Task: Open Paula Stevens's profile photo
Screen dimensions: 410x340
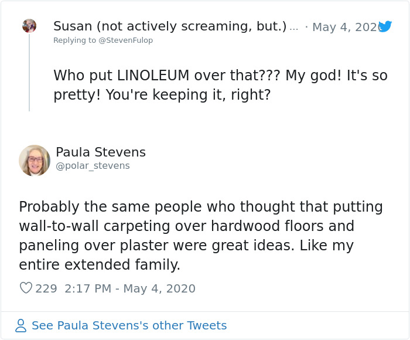Action: click(35, 161)
